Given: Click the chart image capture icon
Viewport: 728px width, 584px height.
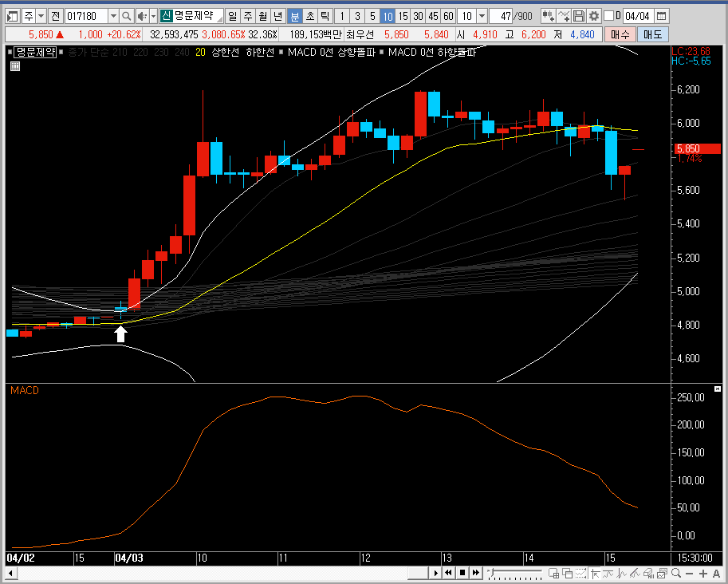Looking at the screenshot, I should click(662, 573).
